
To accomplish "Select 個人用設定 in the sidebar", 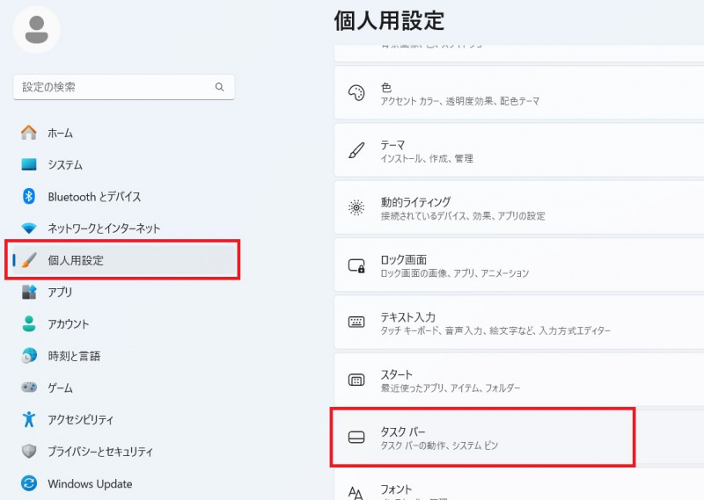I will tap(124, 260).
